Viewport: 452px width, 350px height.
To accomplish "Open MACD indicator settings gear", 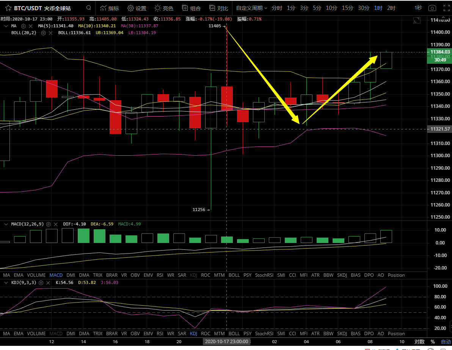I will click(49, 224).
